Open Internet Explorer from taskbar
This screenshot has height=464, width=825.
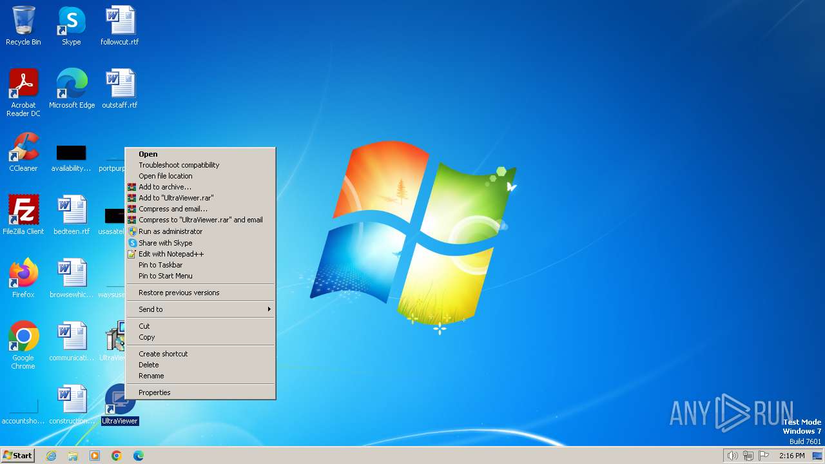[51, 456]
